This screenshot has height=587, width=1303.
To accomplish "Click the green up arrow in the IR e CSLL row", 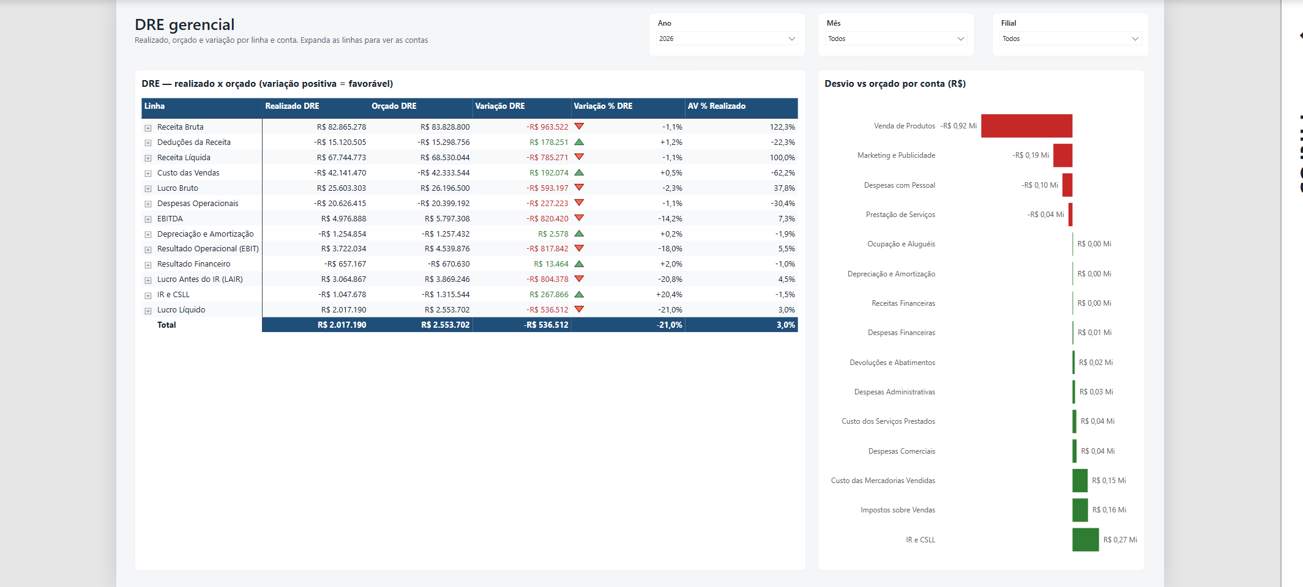I will 579,294.
